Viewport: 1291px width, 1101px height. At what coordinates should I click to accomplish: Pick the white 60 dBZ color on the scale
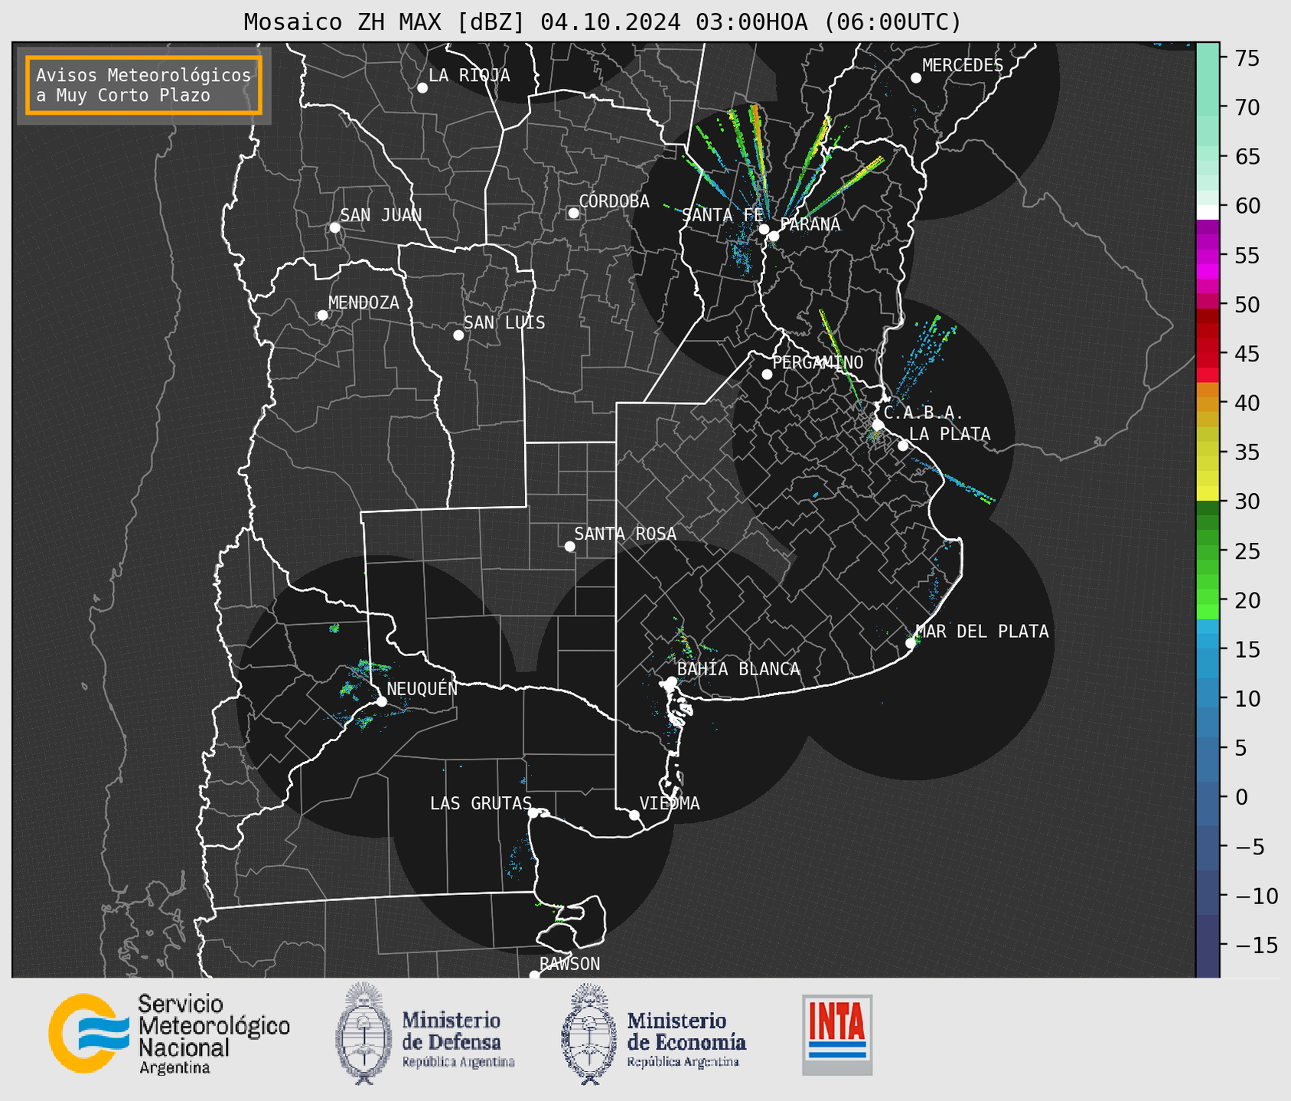click(x=1208, y=212)
